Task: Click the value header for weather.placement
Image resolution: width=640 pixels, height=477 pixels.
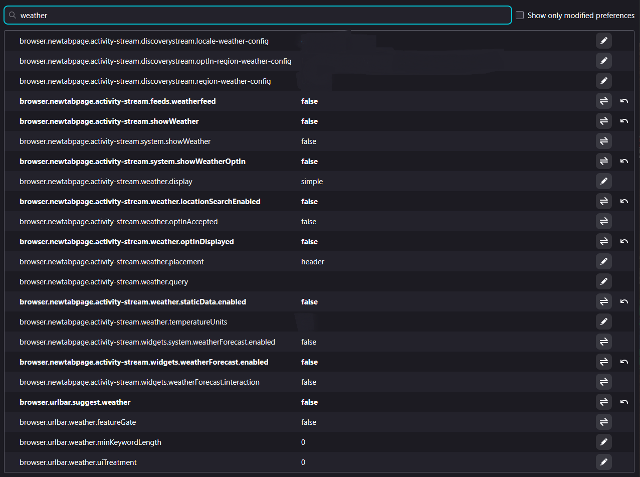Action: [313, 262]
